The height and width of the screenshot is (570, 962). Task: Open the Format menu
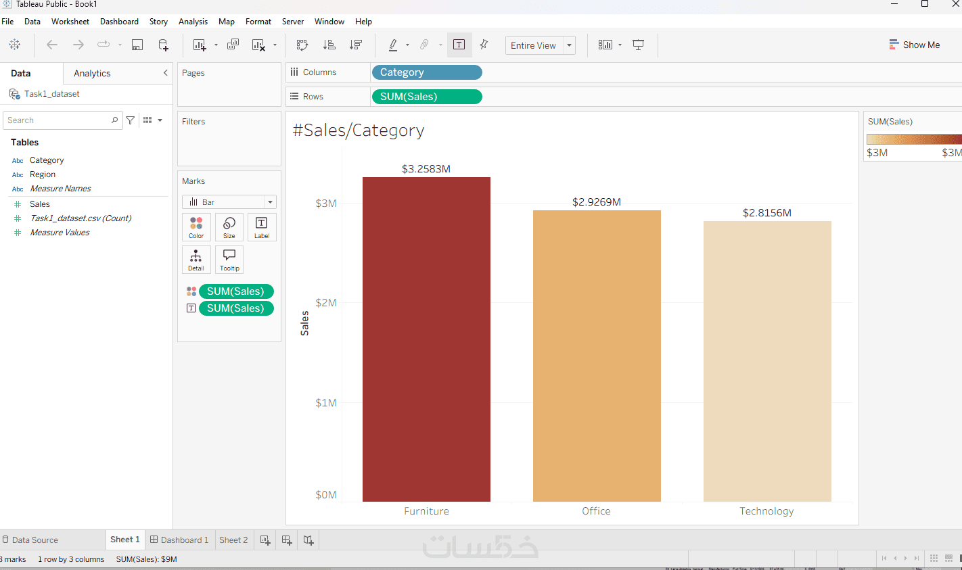258,22
